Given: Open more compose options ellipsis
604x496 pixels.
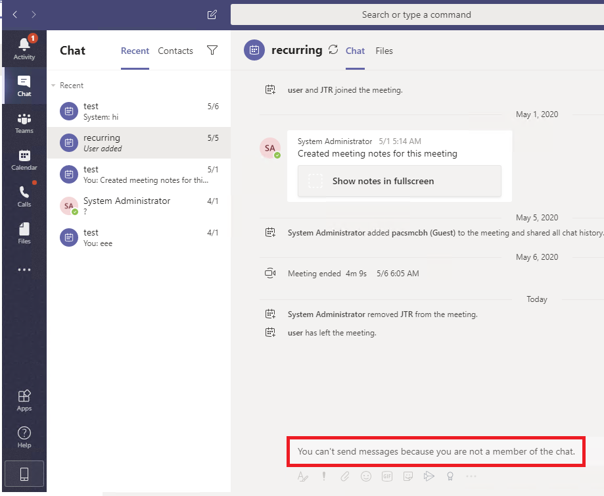Looking at the screenshot, I should pos(471,476).
